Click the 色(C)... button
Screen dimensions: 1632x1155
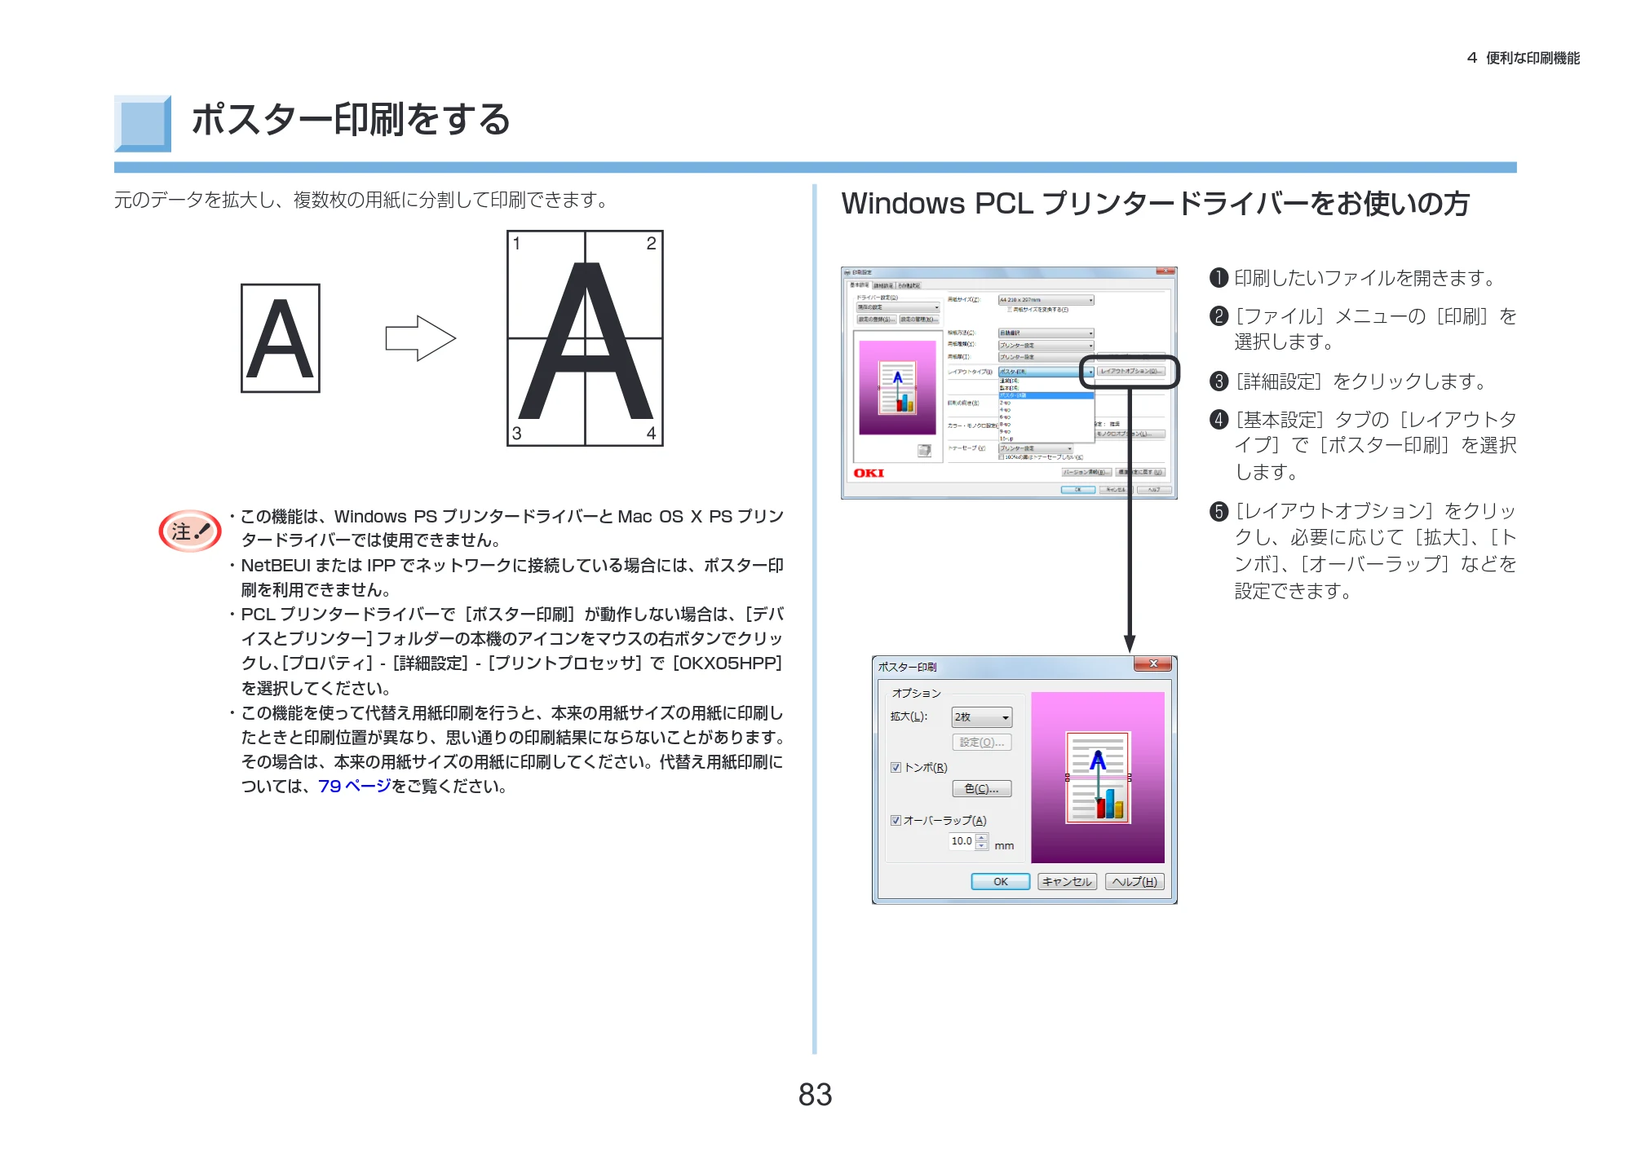pos(982,788)
